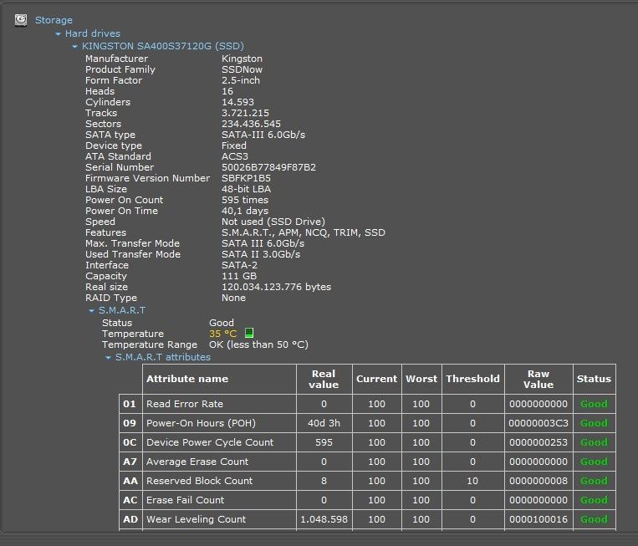Screen dimensions: 638x546
Task: Click raw value 00000003C3
Action: [538, 423]
